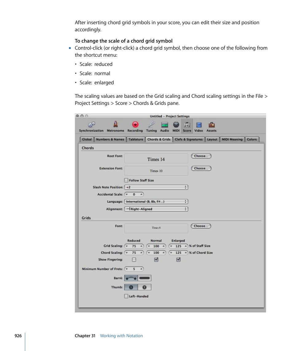This screenshot has height=351, width=293.
Task: Select the 'T' Thumb symbol
Action: (x=144, y=287)
